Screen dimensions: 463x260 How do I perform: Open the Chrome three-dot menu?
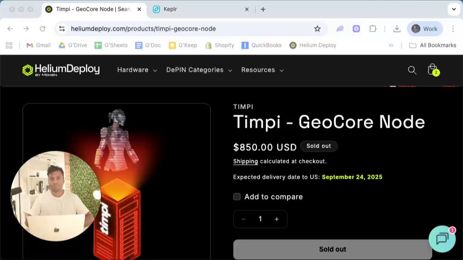click(x=453, y=28)
